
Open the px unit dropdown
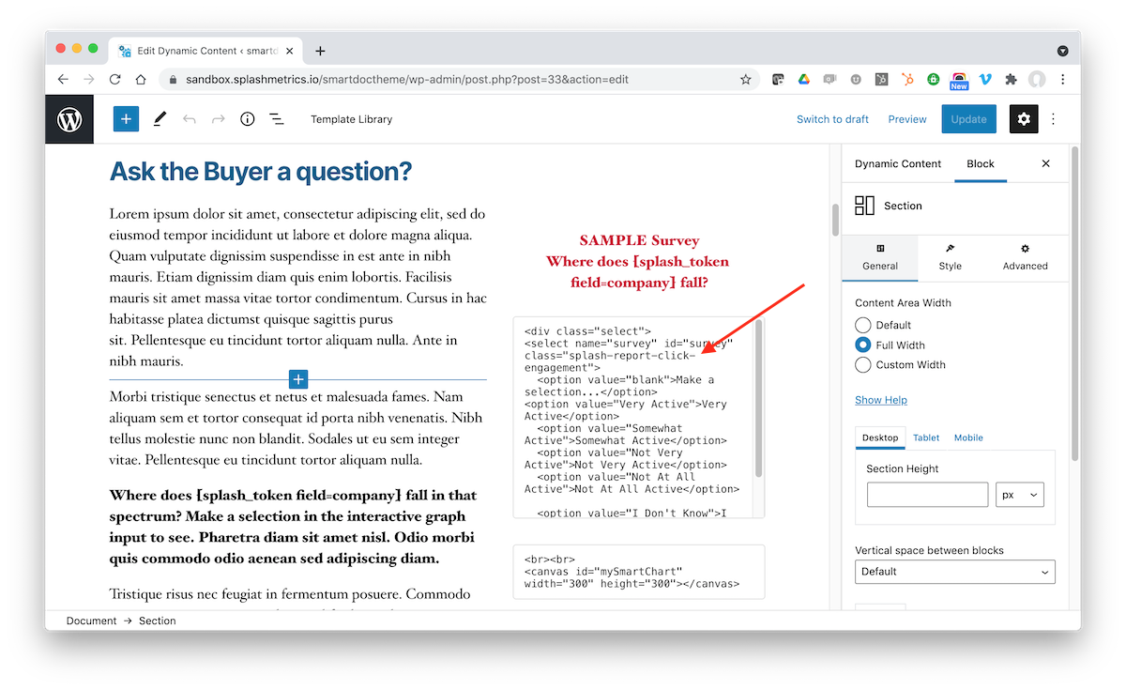pyautogui.click(x=1020, y=495)
